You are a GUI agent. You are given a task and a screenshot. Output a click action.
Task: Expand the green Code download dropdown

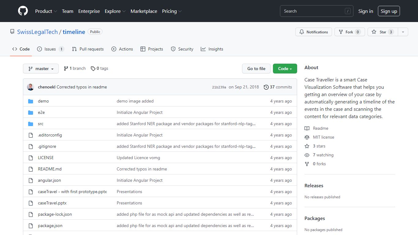285,69
